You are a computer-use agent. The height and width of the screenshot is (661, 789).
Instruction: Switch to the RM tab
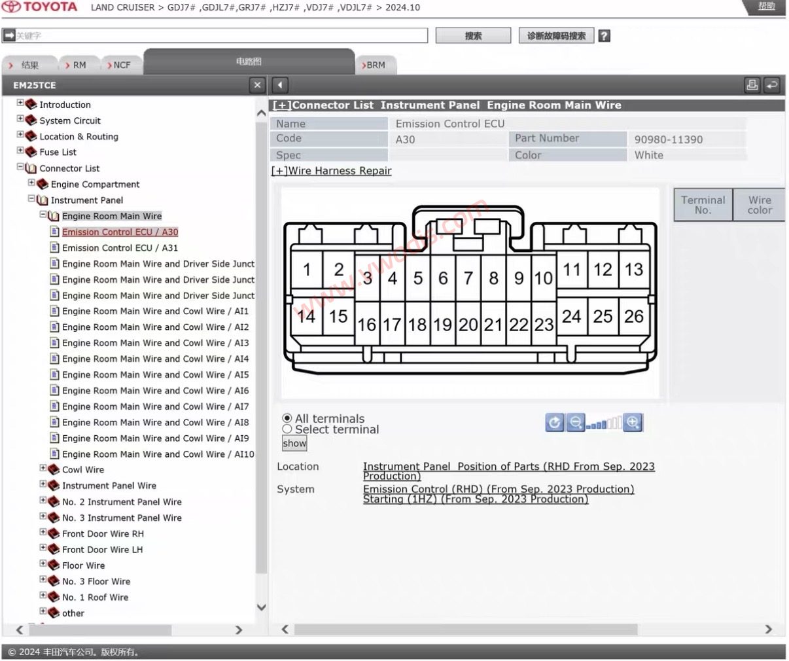[75, 65]
